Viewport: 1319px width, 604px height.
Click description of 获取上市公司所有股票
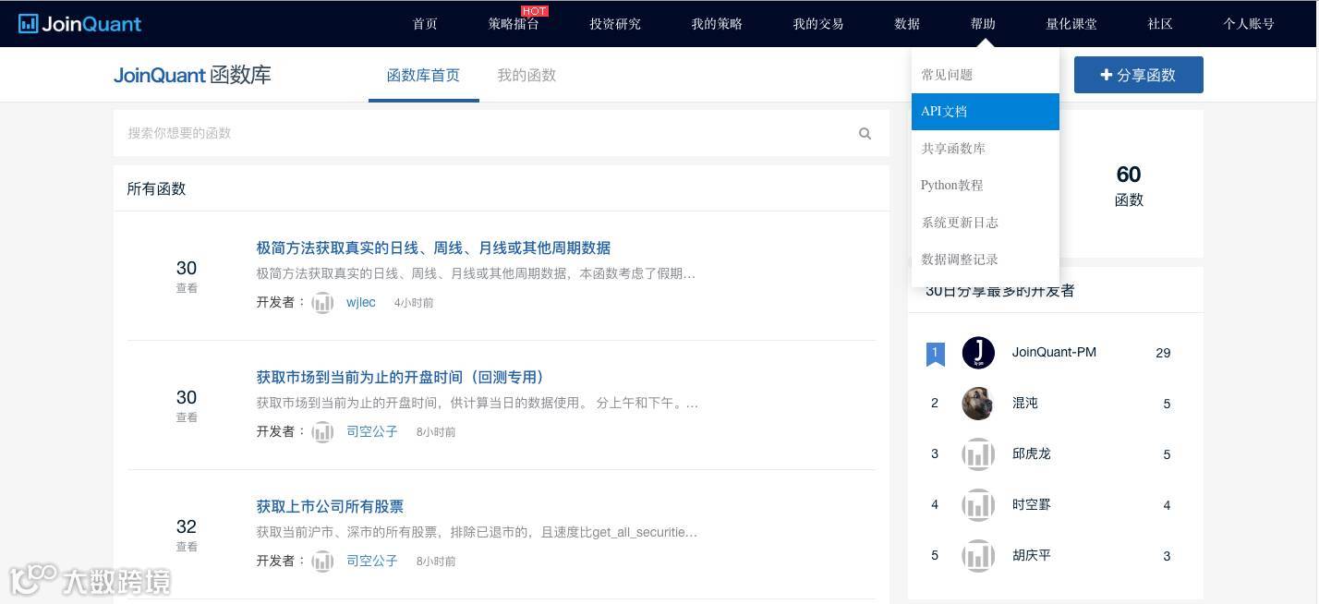(x=477, y=533)
